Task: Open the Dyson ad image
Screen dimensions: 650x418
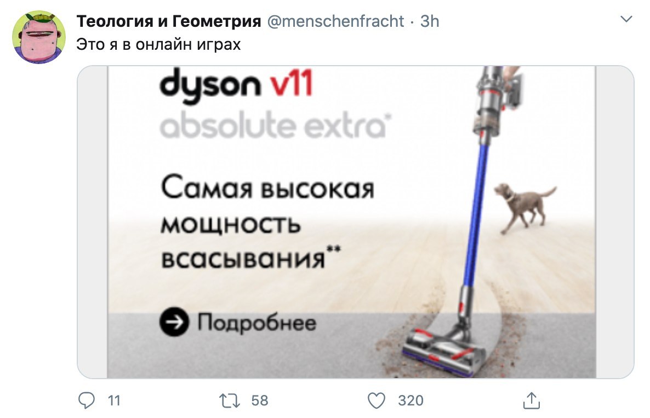Action: point(356,222)
